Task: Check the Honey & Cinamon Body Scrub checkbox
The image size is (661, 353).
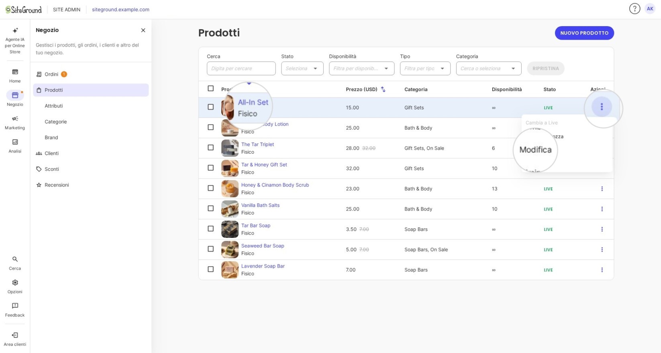Action: 210,188
